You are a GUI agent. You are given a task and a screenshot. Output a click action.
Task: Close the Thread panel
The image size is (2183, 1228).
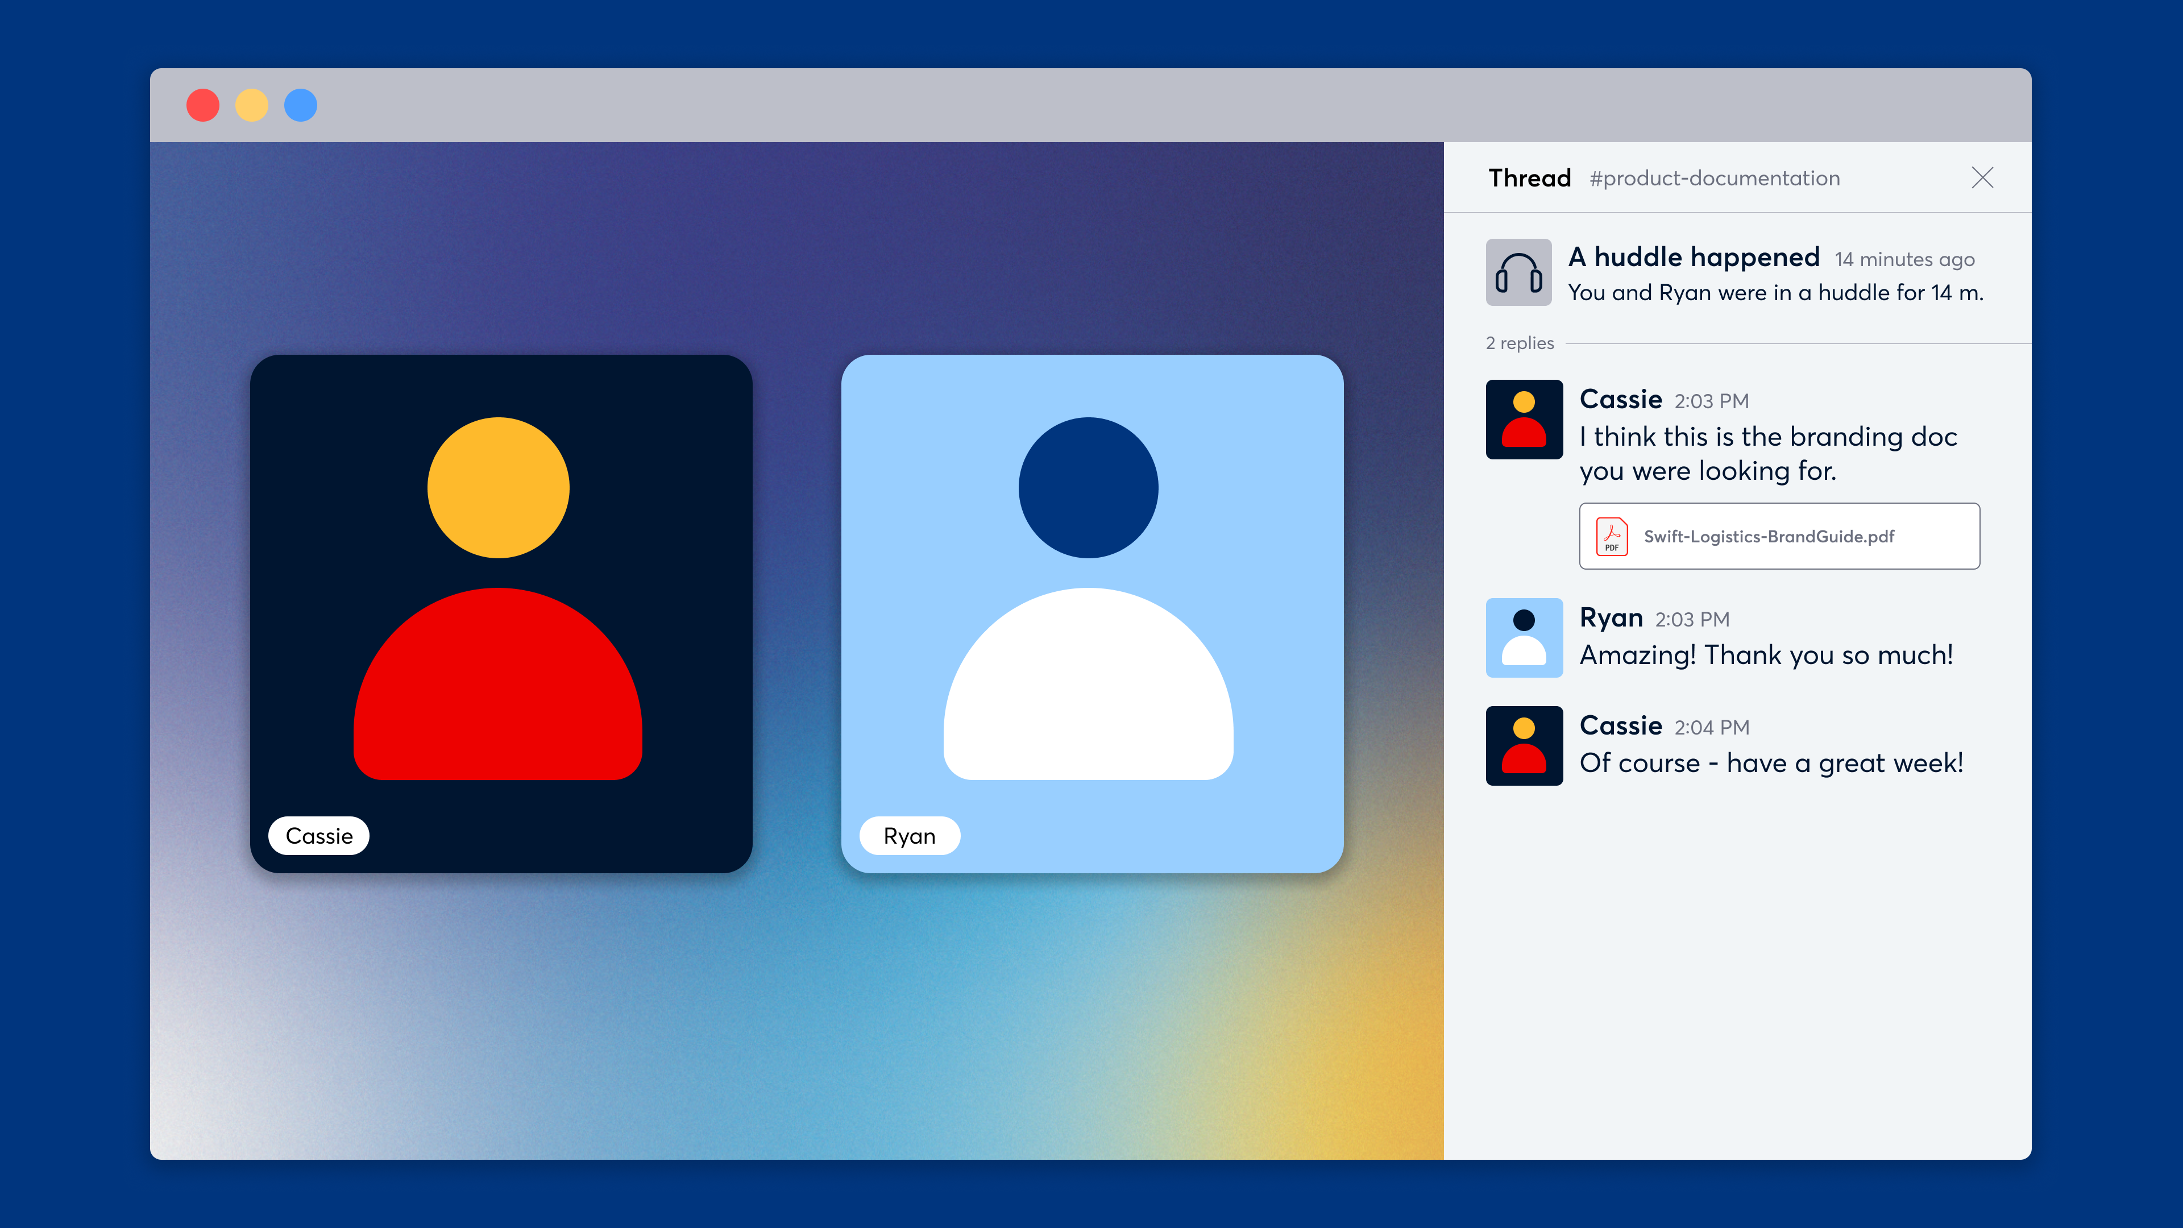click(1982, 178)
